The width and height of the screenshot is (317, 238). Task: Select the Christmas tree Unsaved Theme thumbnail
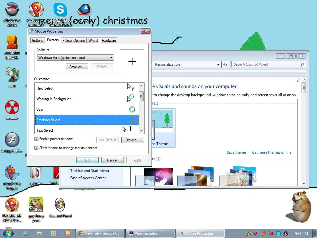pyautogui.click(x=164, y=128)
